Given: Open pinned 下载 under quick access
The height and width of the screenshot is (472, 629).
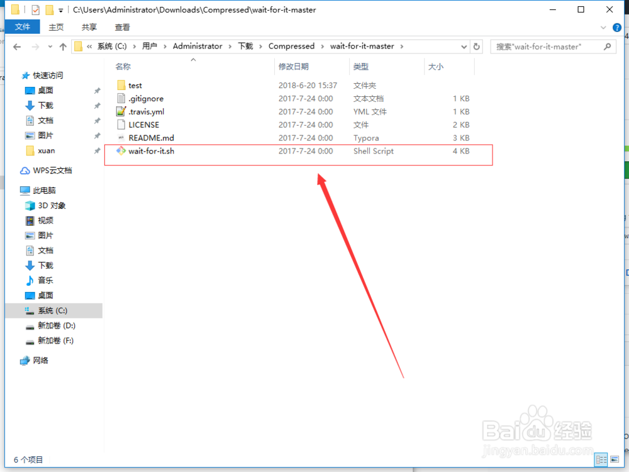Looking at the screenshot, I should point(45,106).
